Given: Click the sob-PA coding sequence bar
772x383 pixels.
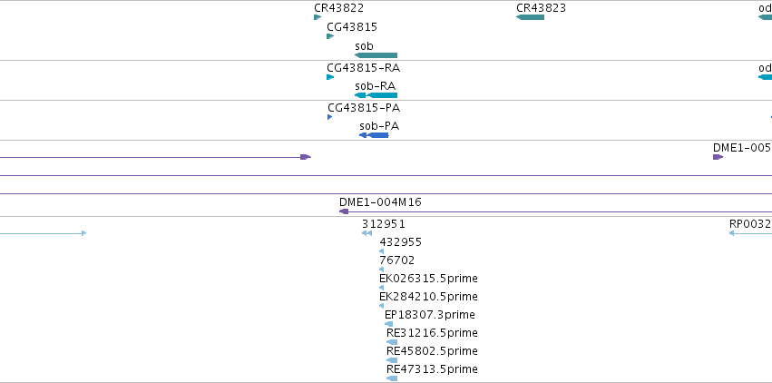Looking at the screenshot, I should 374,135.
